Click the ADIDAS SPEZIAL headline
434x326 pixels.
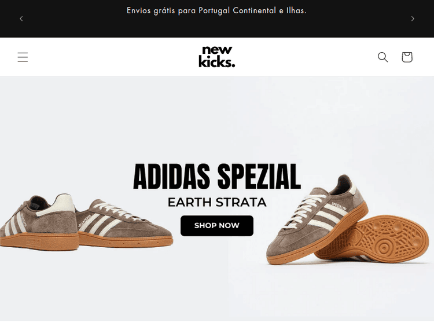coord(217,177)
